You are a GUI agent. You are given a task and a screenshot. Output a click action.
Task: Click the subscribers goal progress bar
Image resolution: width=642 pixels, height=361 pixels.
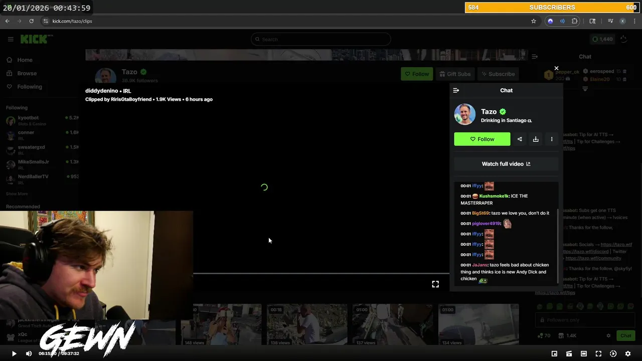[x=552, y=8]
